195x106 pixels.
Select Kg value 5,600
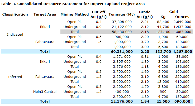[163, 47]
